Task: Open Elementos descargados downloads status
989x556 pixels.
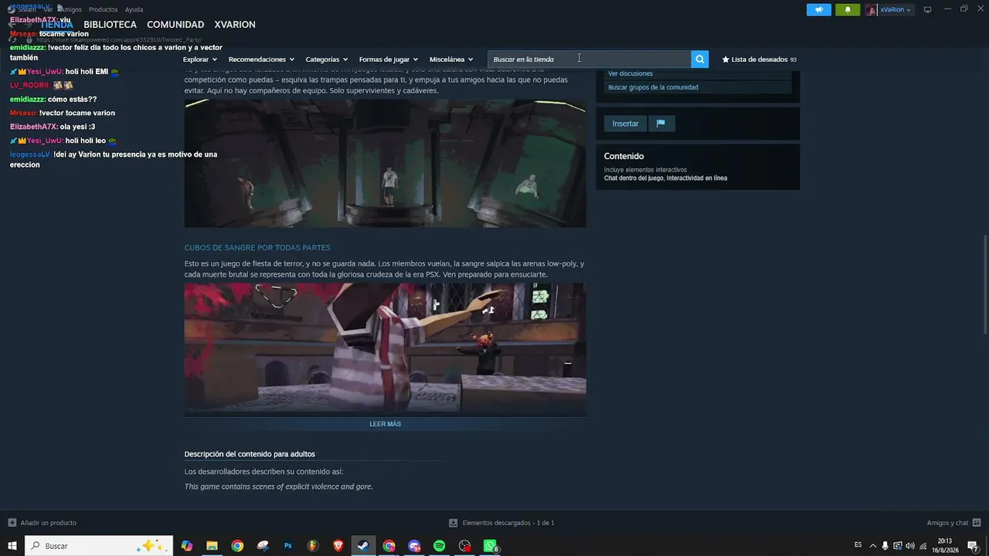Action: click(501, 523)
